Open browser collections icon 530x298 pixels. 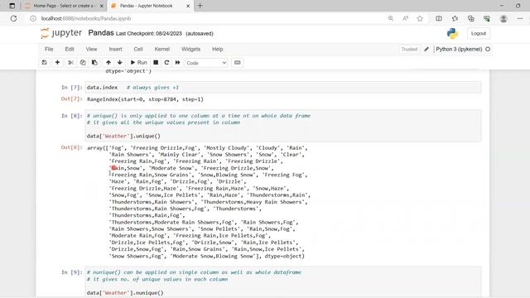click(x=471, y=18)
